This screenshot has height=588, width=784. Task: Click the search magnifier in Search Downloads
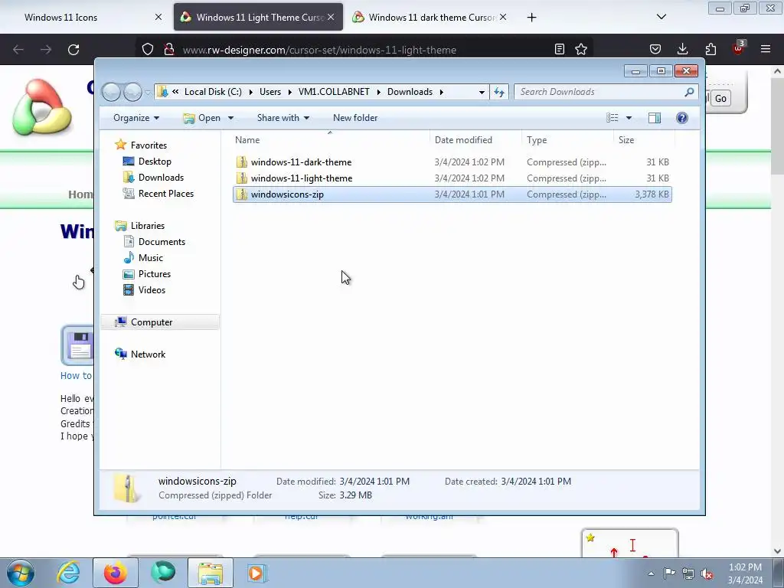point(689,92)
